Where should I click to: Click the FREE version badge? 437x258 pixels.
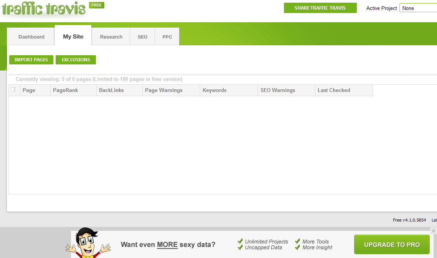click(96, 5)
